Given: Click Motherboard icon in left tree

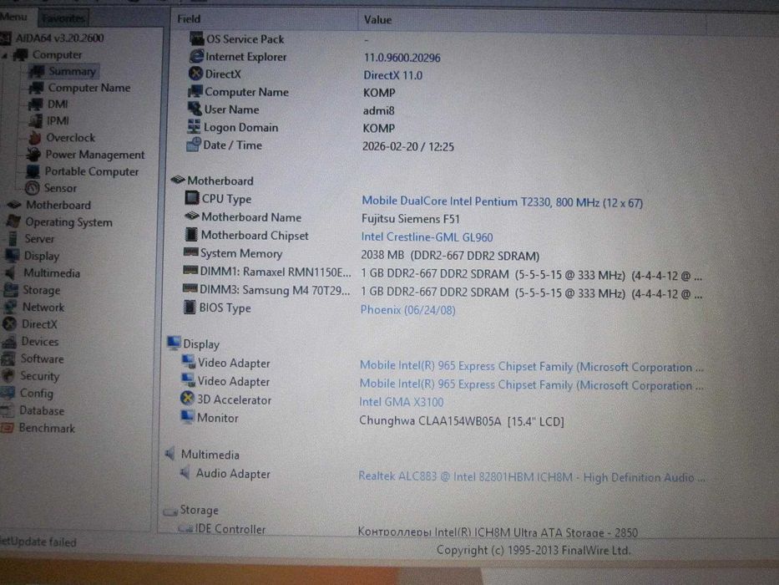Looking at the screenshot, I should (14, 205).
